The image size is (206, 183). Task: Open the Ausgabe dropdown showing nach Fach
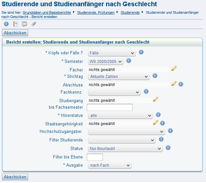click(110, 165)
